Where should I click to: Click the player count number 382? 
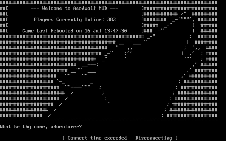coord(111,19)
